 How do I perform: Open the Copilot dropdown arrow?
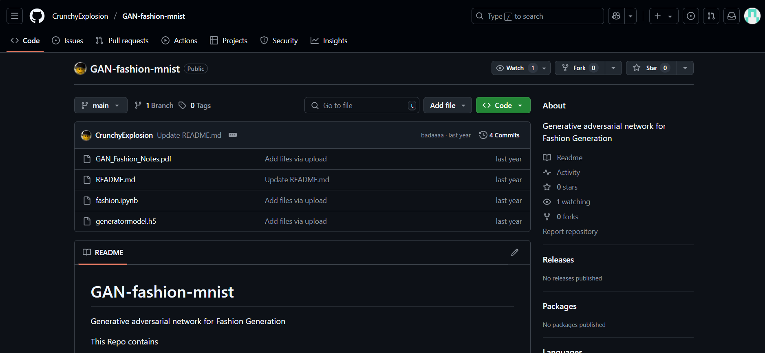(631, 16)
